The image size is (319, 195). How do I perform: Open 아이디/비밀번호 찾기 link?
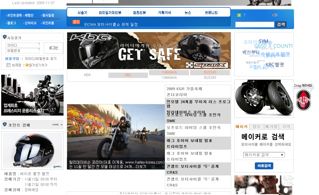pyautogui.click(x=41, y=59)
